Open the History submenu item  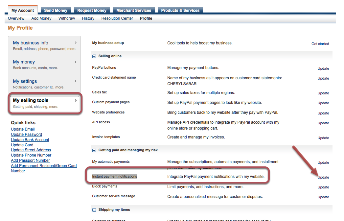(x=88, y=18)
